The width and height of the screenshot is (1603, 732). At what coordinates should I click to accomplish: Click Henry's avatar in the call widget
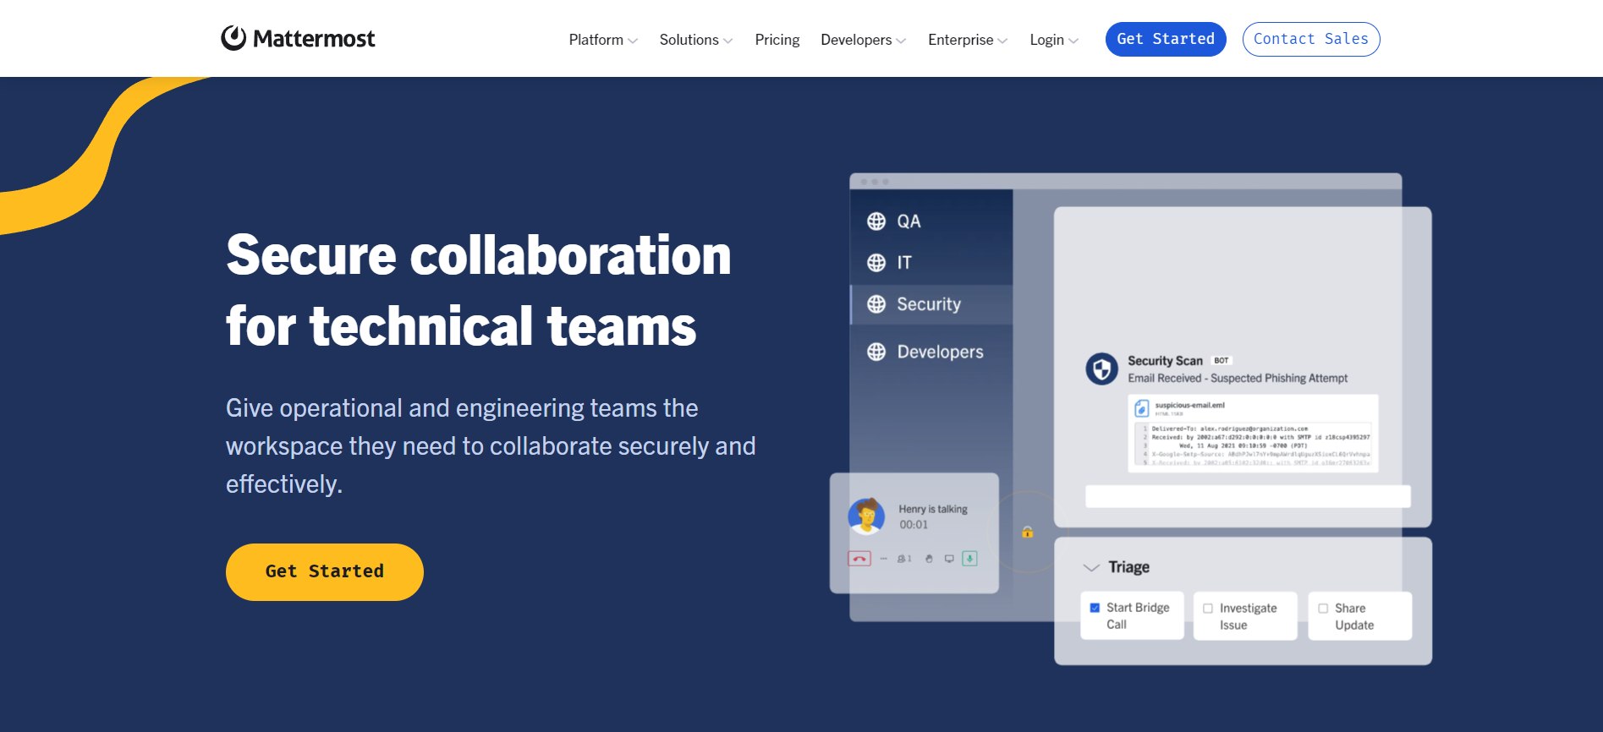tap(866, 516)
